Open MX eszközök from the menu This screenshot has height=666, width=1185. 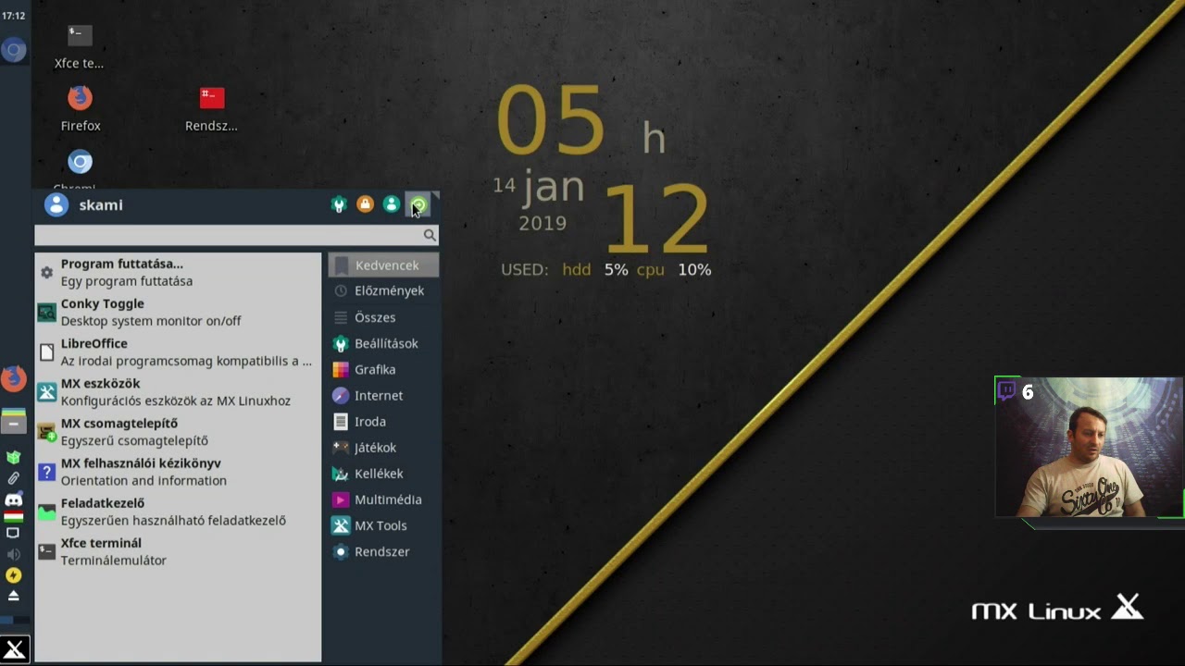(178, 392)
